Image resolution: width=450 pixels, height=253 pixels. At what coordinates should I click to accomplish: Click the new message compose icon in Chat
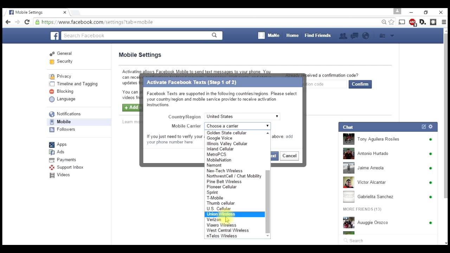424,127
